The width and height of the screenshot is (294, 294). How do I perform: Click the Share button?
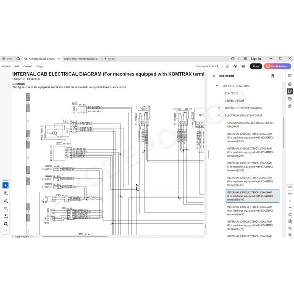coord(256,66)
